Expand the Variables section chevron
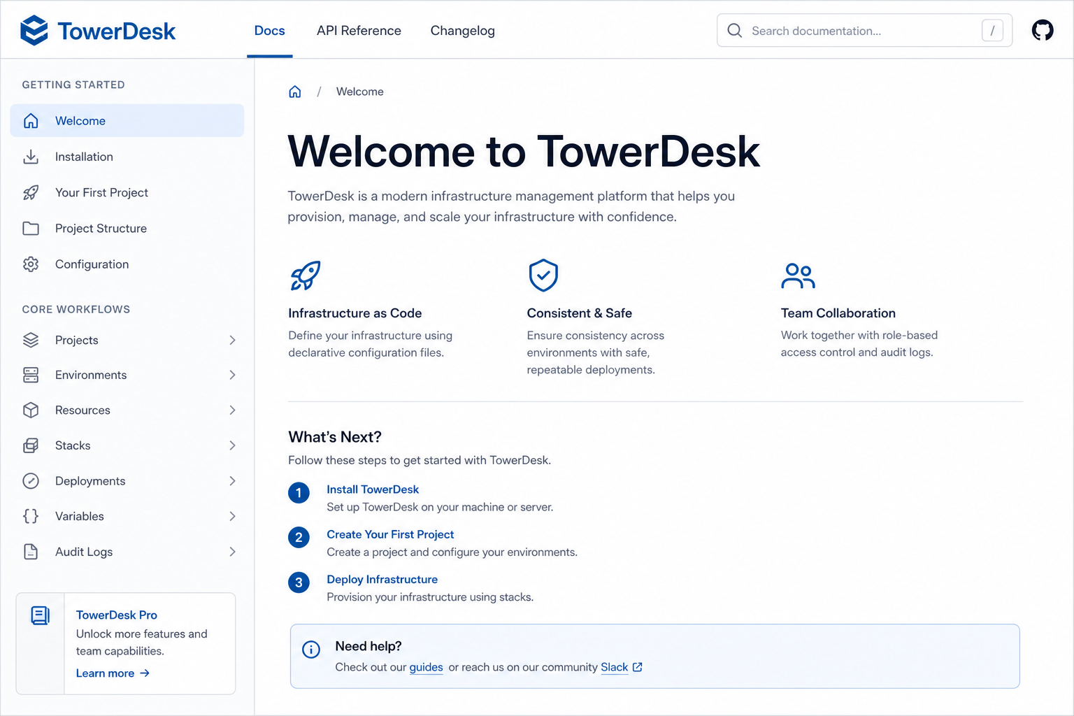Screen dimensions: 1074x716 tap(232, 516)
